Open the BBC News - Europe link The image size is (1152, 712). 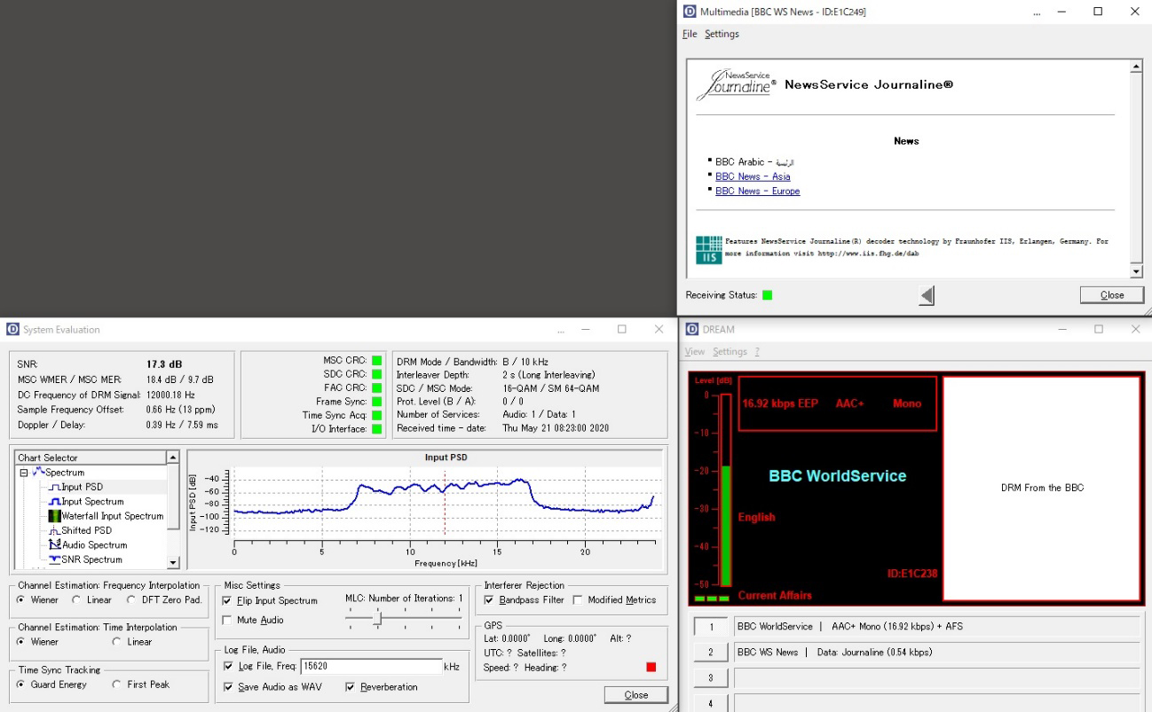click(x=757, y=192)
